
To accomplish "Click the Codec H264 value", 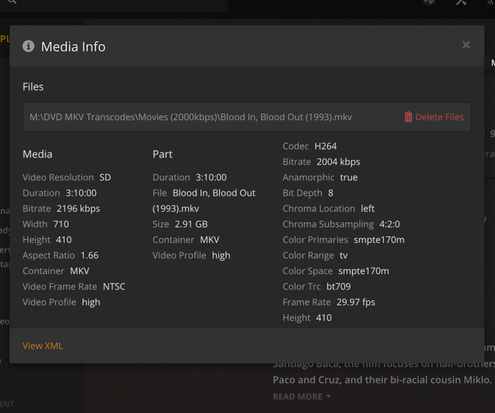I will pyautogui.click(x=326, y=146).
